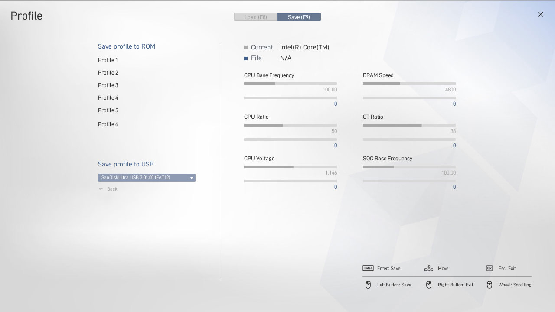The image size is (555, 312).
Task: Choose Profile 2 ROM slot
Action: (108, 73)
